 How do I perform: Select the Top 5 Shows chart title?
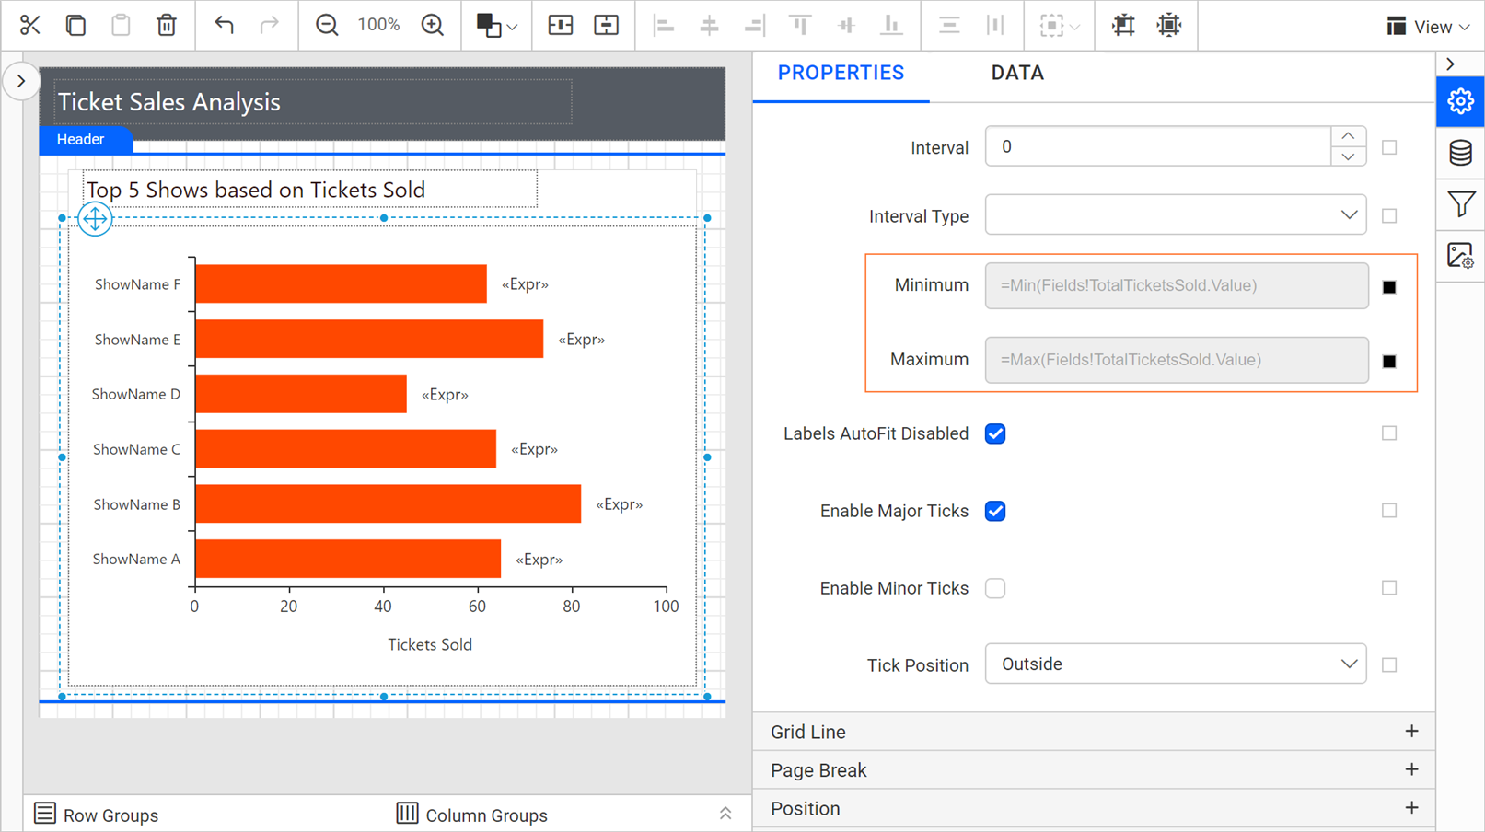tap(310, 190)
